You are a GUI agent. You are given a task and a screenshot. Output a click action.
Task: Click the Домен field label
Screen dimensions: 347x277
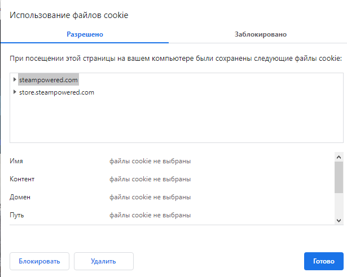[x=19, y=197]
